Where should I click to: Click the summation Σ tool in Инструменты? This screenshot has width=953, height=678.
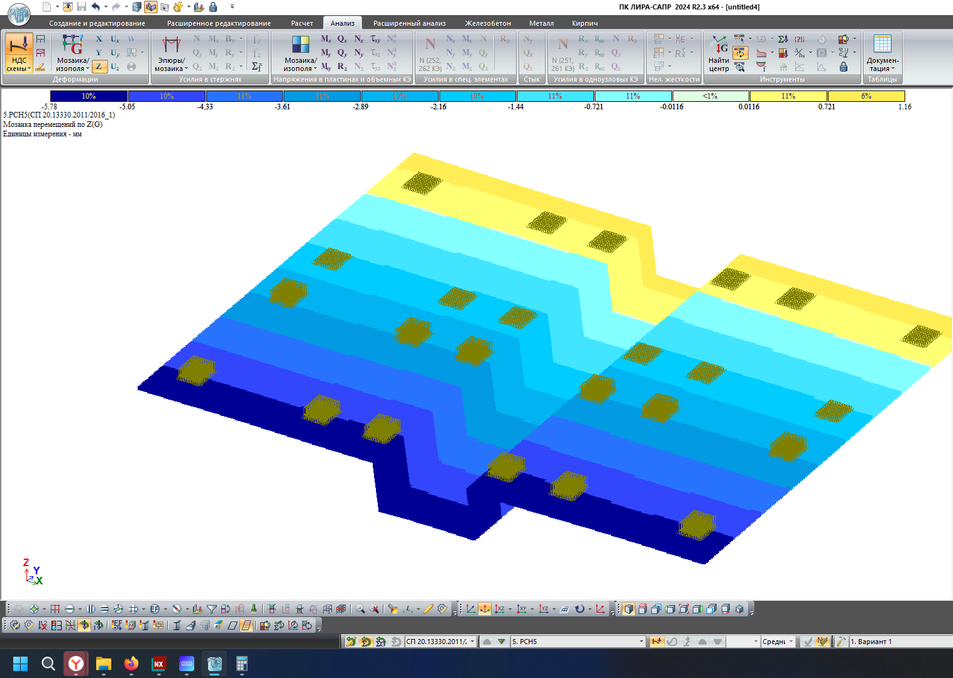783,39
